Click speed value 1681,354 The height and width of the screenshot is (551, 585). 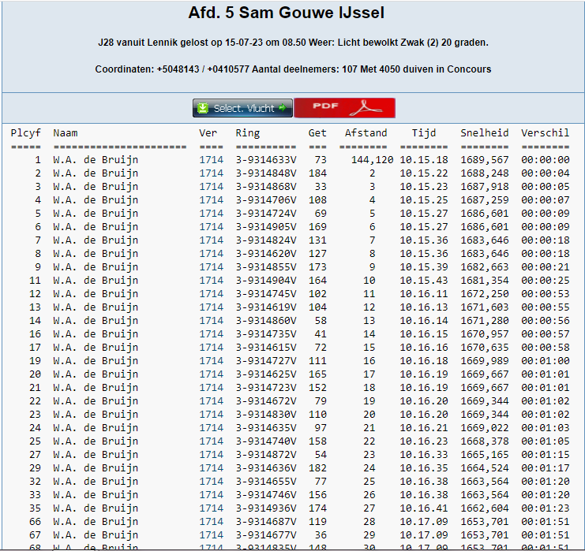(x=485, y=281)
